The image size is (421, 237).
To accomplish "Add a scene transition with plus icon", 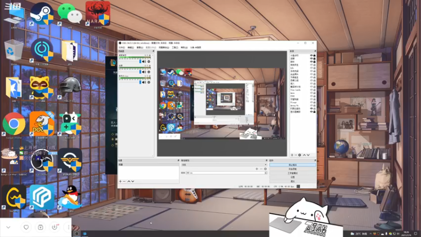I will click(x=257, y=169).
